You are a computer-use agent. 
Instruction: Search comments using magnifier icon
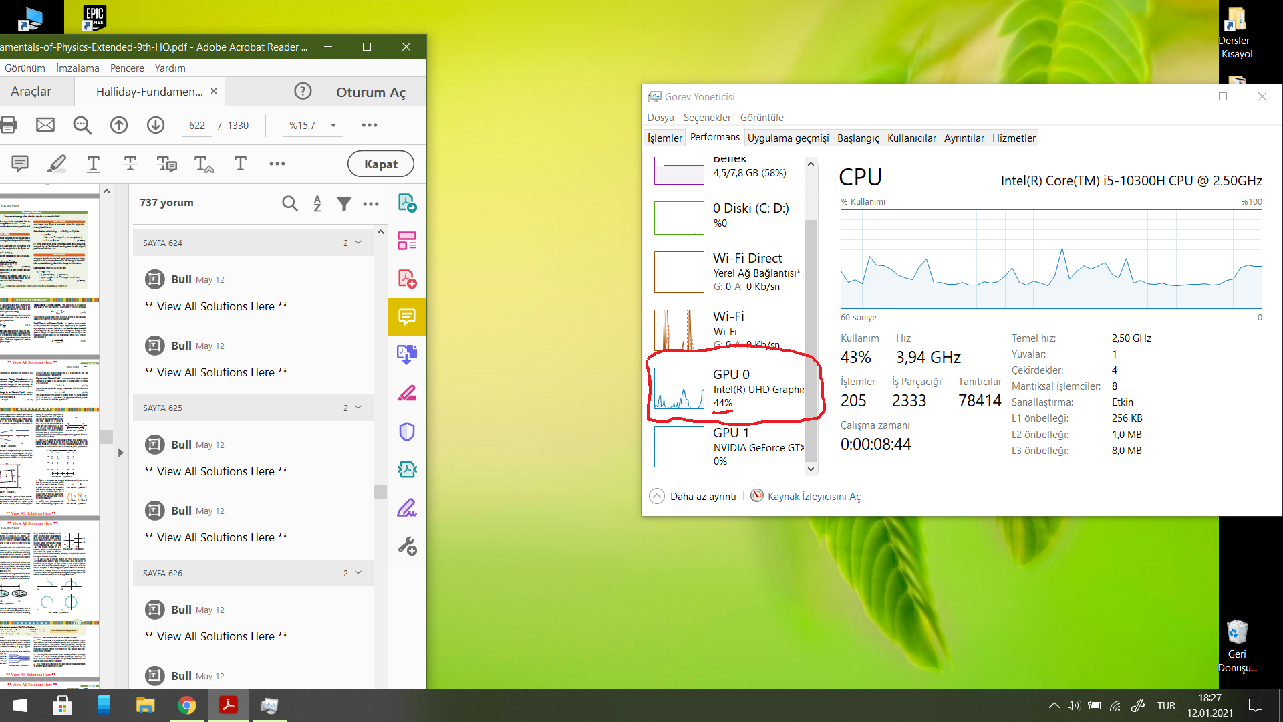(x=289, y=203)
